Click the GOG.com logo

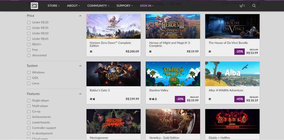pyautogui.click(x=34, y=6)
